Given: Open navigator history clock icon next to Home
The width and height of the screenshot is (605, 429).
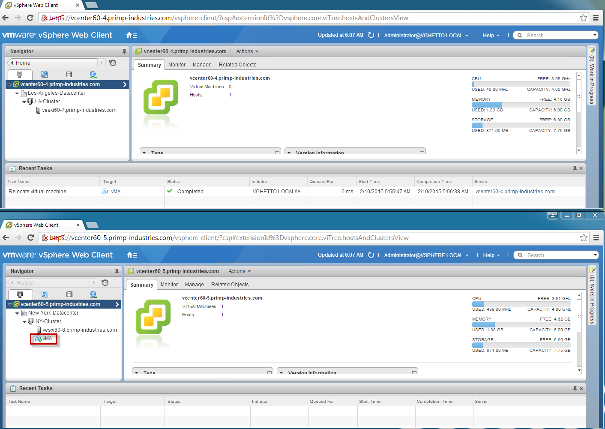Looking at the screenshot, I should coord(113,63).
